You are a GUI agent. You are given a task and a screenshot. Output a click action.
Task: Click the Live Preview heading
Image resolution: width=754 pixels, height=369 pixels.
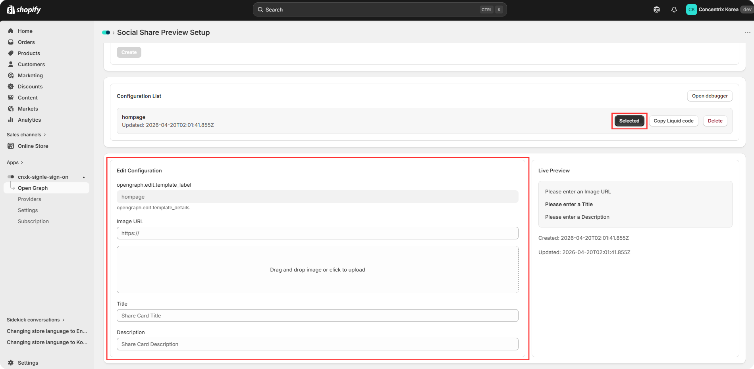coord(554,170)
